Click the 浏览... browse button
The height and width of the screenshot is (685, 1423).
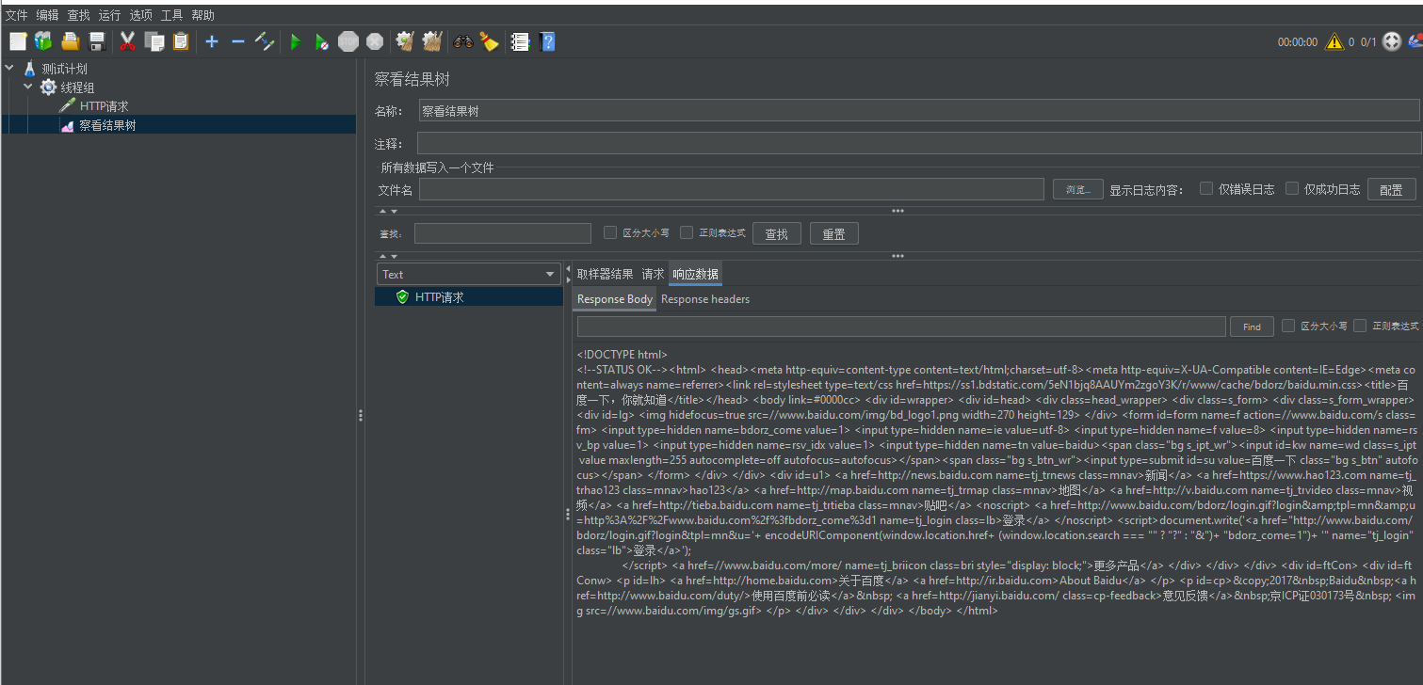1077,189
